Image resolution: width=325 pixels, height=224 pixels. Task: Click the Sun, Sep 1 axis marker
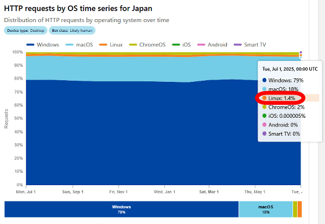coord(73,192)
